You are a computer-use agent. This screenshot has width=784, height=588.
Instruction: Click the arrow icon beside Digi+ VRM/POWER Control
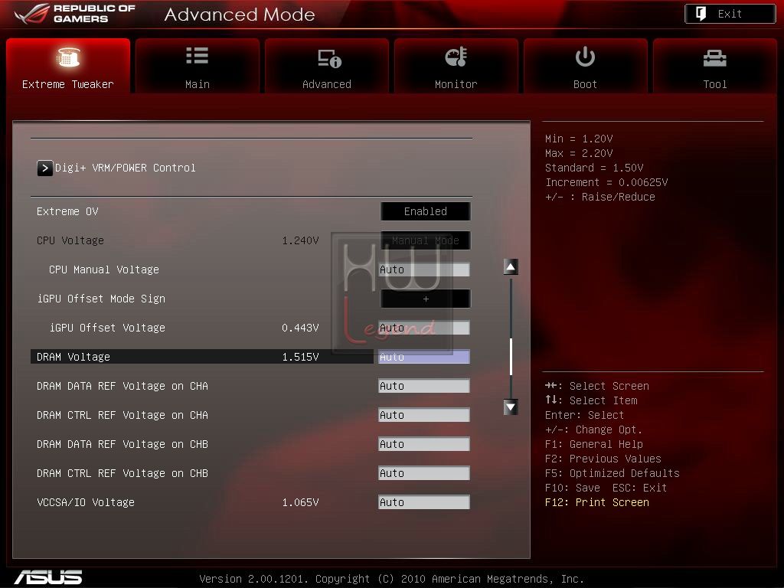point(44,168)
